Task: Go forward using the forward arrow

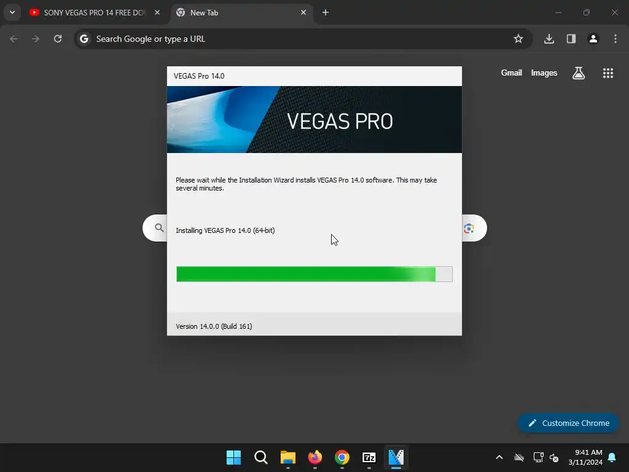Action: point(36,39)
